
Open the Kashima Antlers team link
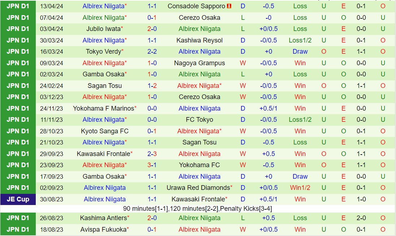(x=103, y=218)
